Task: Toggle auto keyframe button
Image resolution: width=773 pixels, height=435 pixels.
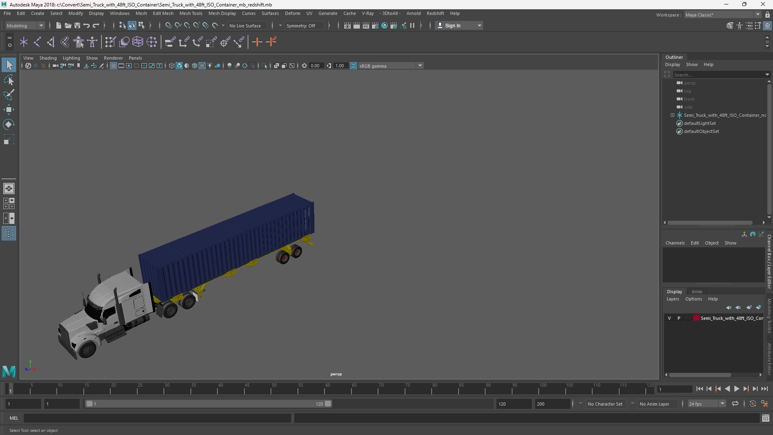Action: pyautogui.click(x=753, y=404)
